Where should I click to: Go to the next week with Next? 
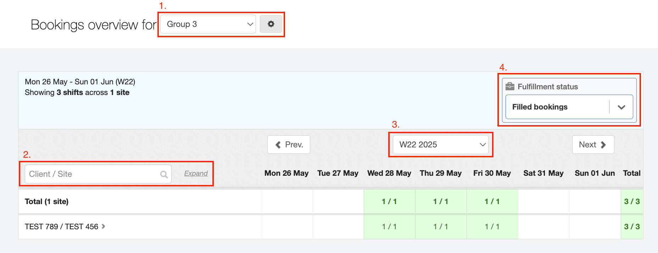(x=593, y=145)
